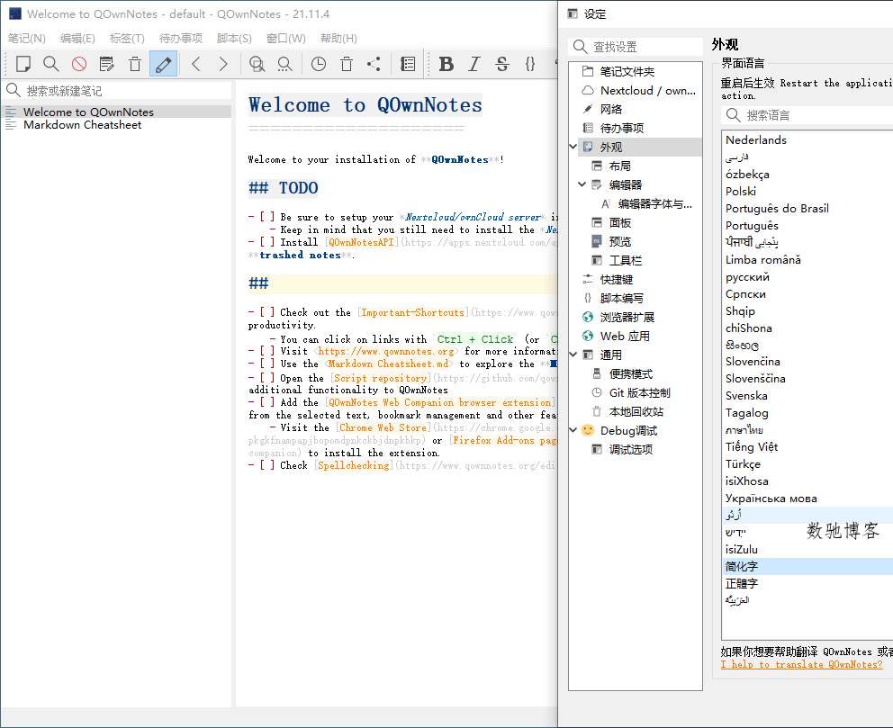Open the help translate QOwnNotes link
893x728 pixels.
802,664
